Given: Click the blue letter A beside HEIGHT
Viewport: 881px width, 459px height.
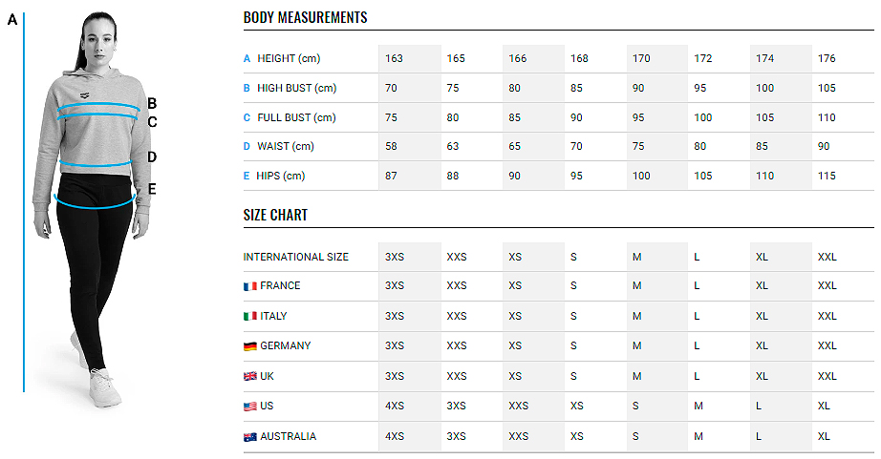Looking at the screenshot, I should [x=247, y=58].
